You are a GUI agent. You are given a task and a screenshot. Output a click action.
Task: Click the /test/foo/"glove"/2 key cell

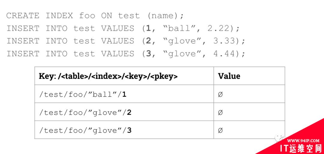pos(124,112)
